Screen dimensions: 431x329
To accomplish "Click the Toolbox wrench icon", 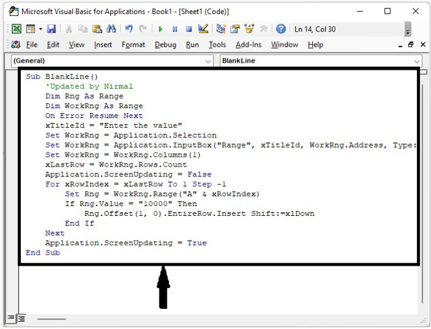I will click(264, 29).
